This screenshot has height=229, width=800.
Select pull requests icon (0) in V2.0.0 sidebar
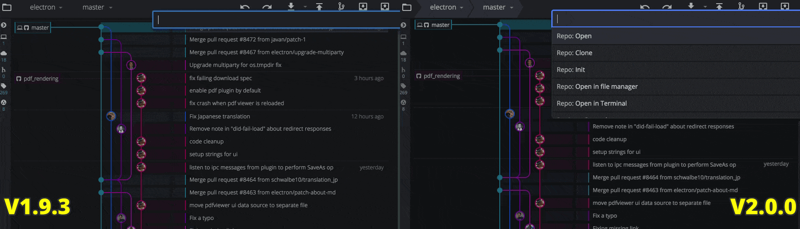click(403, 70)
